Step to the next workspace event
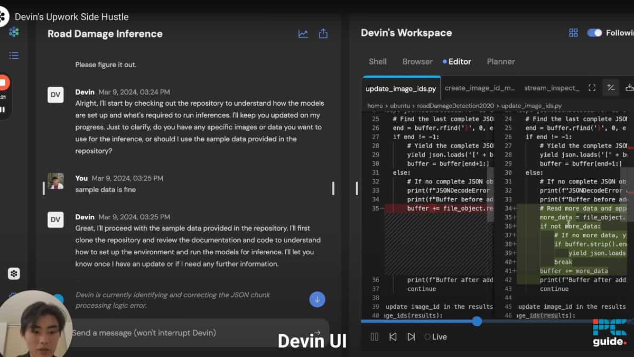Screen dimensions: 634x357 click(411, 337)
